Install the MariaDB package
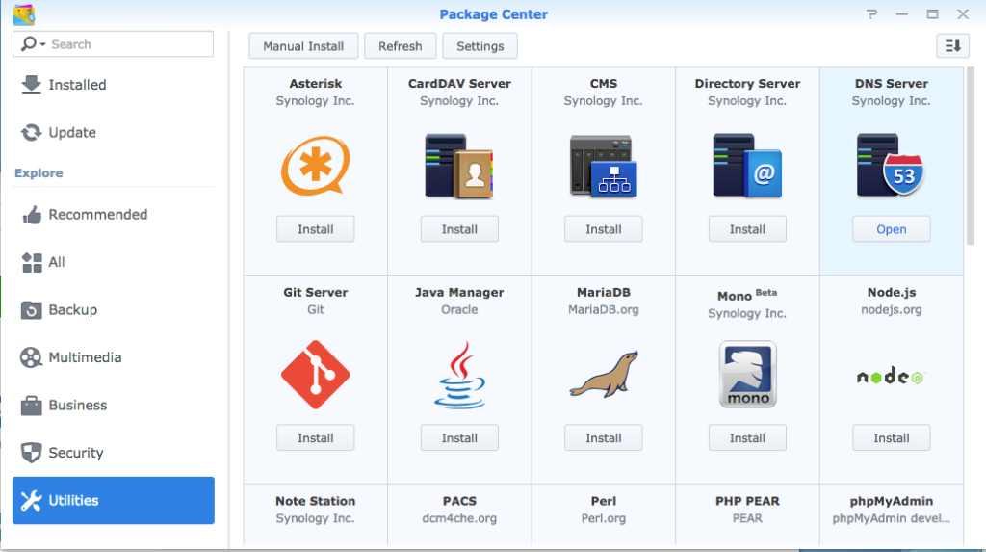Image resolution: width=986 pixels, height=552 pixels. (x=603, y=438)
